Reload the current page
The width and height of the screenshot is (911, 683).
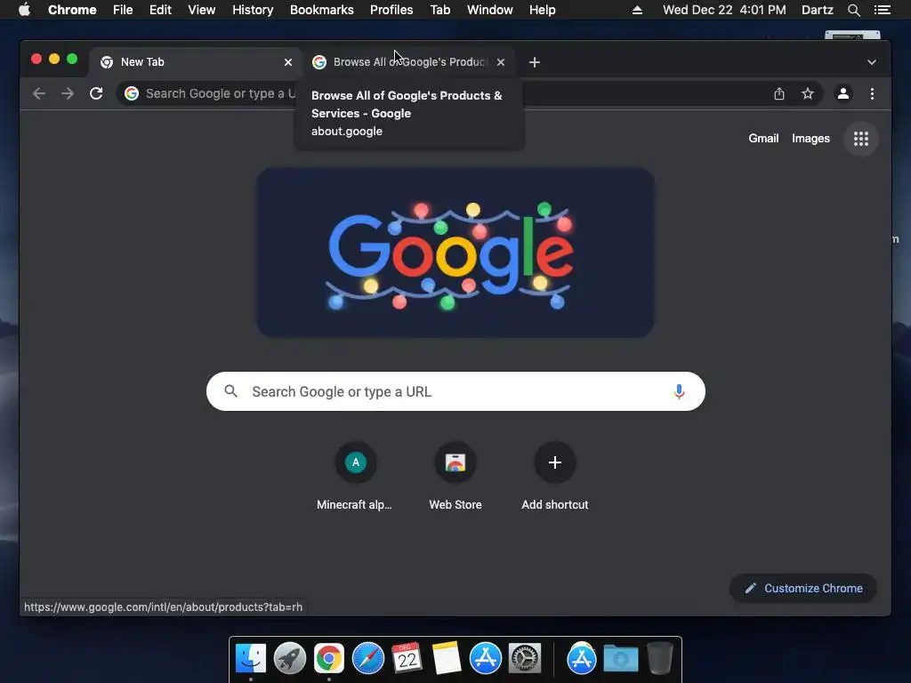tap(96, 93)
